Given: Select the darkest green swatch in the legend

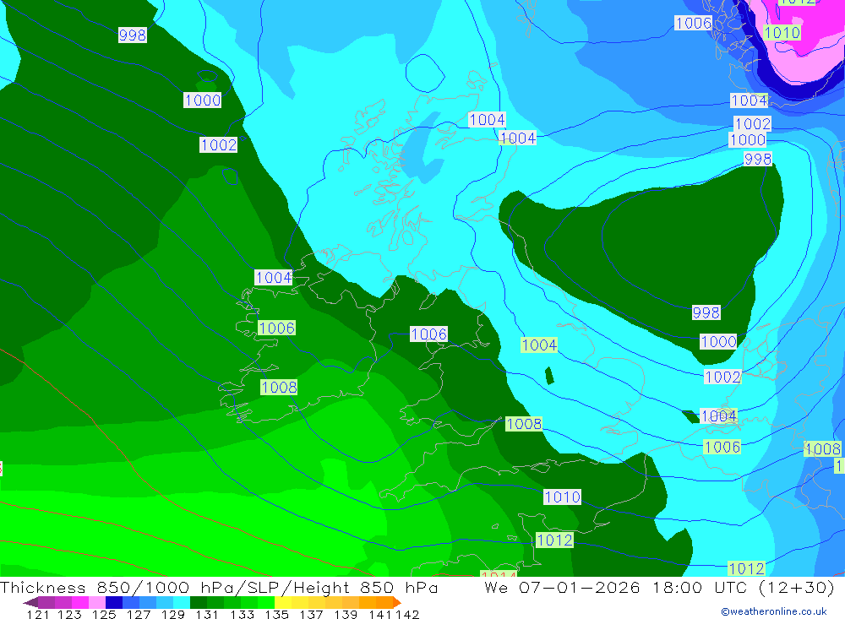Looking at the screenshot, I should (199, 602).
